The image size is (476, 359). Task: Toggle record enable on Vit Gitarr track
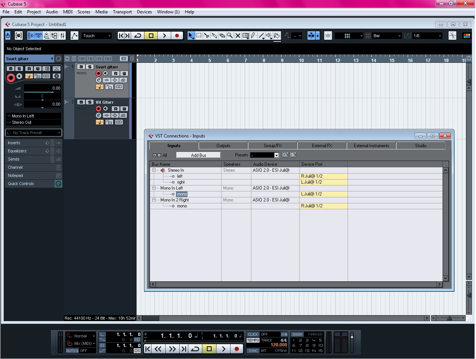pos(98,109)
